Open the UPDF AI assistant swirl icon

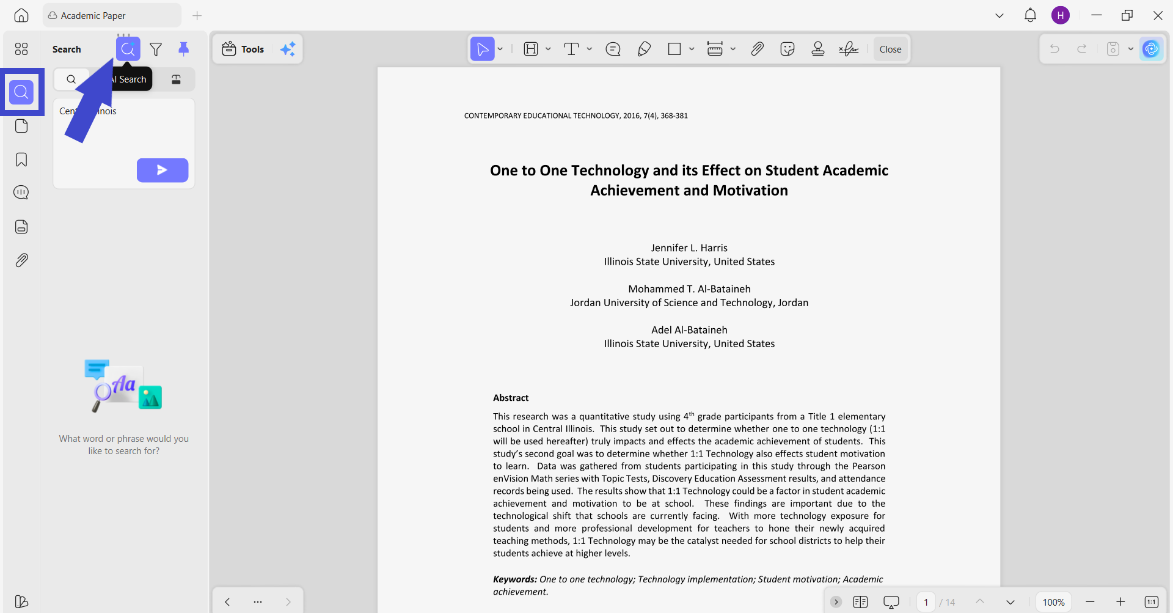1152,49
